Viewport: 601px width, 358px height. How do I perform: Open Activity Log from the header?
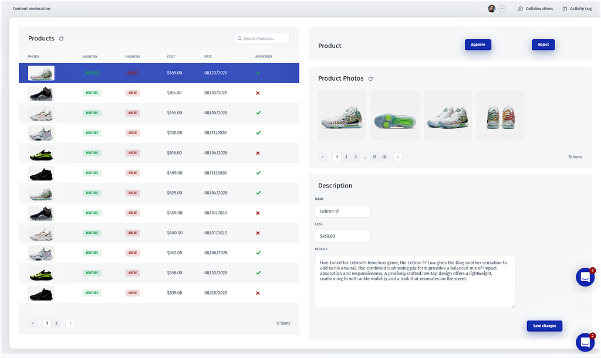pyautogui.click(x=578, y=8)
